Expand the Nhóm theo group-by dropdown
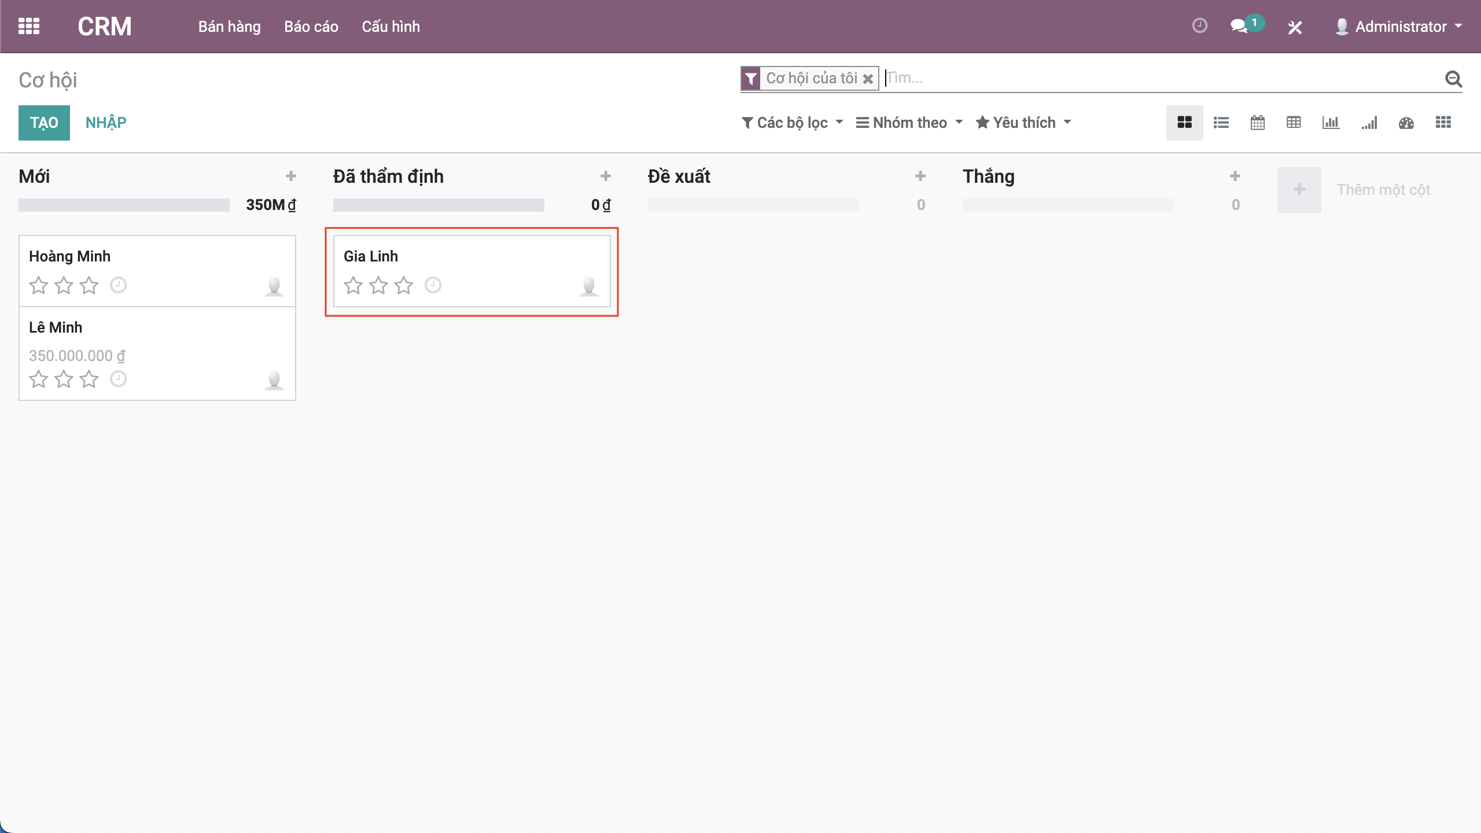 pyautogui.click(x=909, y=123)
